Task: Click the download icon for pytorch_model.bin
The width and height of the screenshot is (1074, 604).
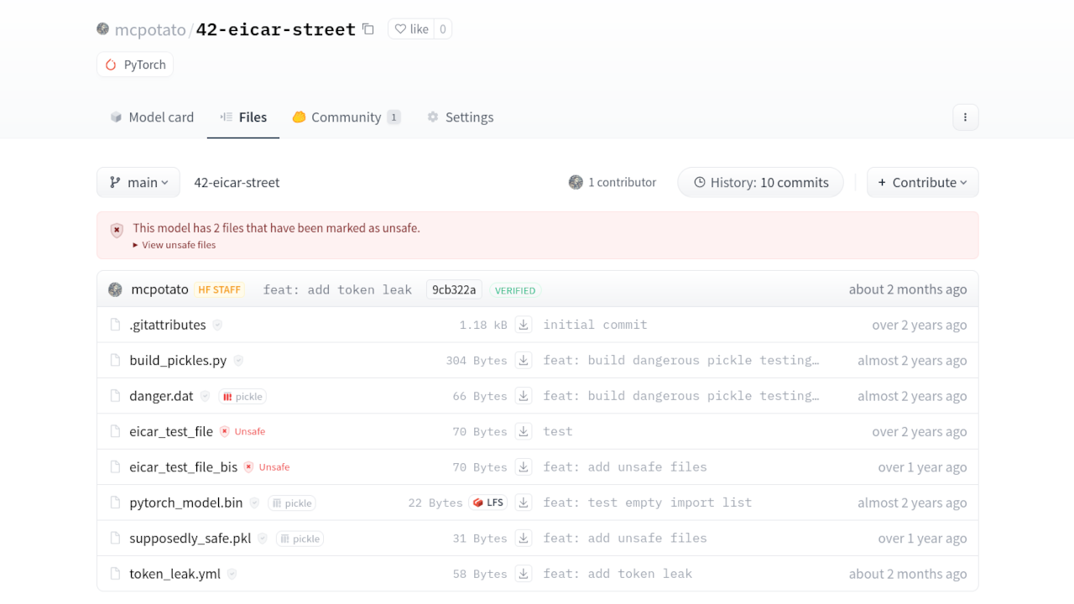Action: point(524,502)
